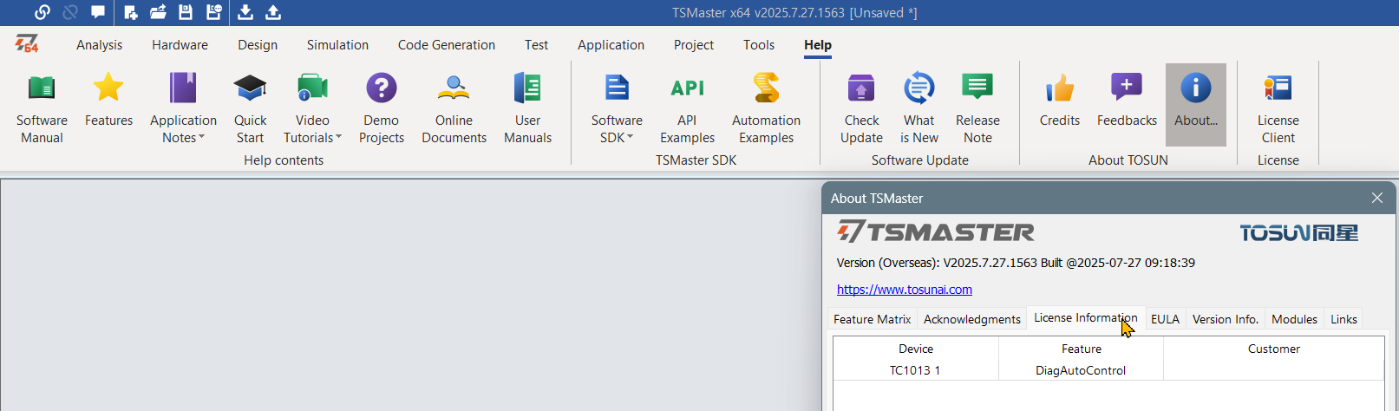Open the Analysis ribbon tab

(99, 45)
